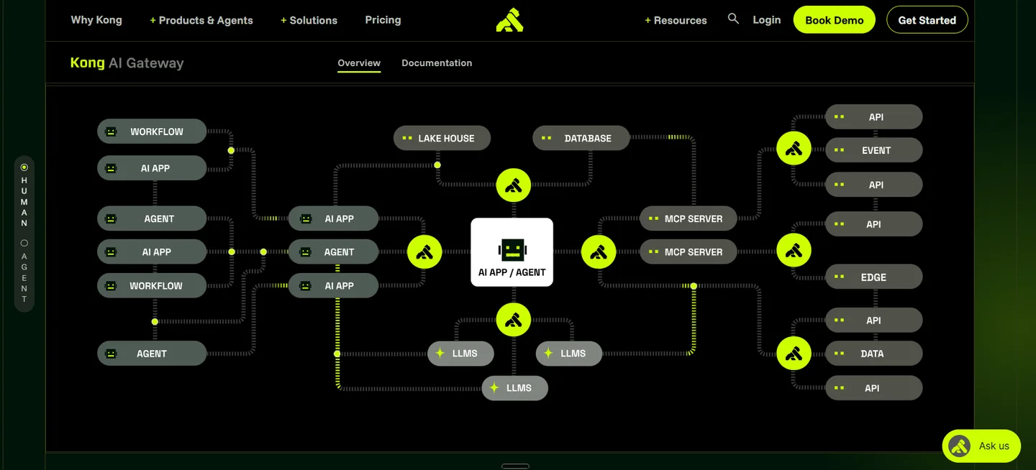Click the LAKE HOUSE node label
The image size is (1036, 470).
tap(446, 138)
